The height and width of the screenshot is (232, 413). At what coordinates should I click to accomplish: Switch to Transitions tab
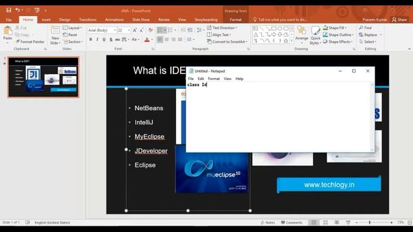pyautogui.click(x=88, y=19)
